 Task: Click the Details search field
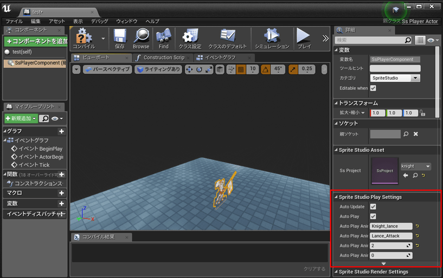click(x=373, y=40)
